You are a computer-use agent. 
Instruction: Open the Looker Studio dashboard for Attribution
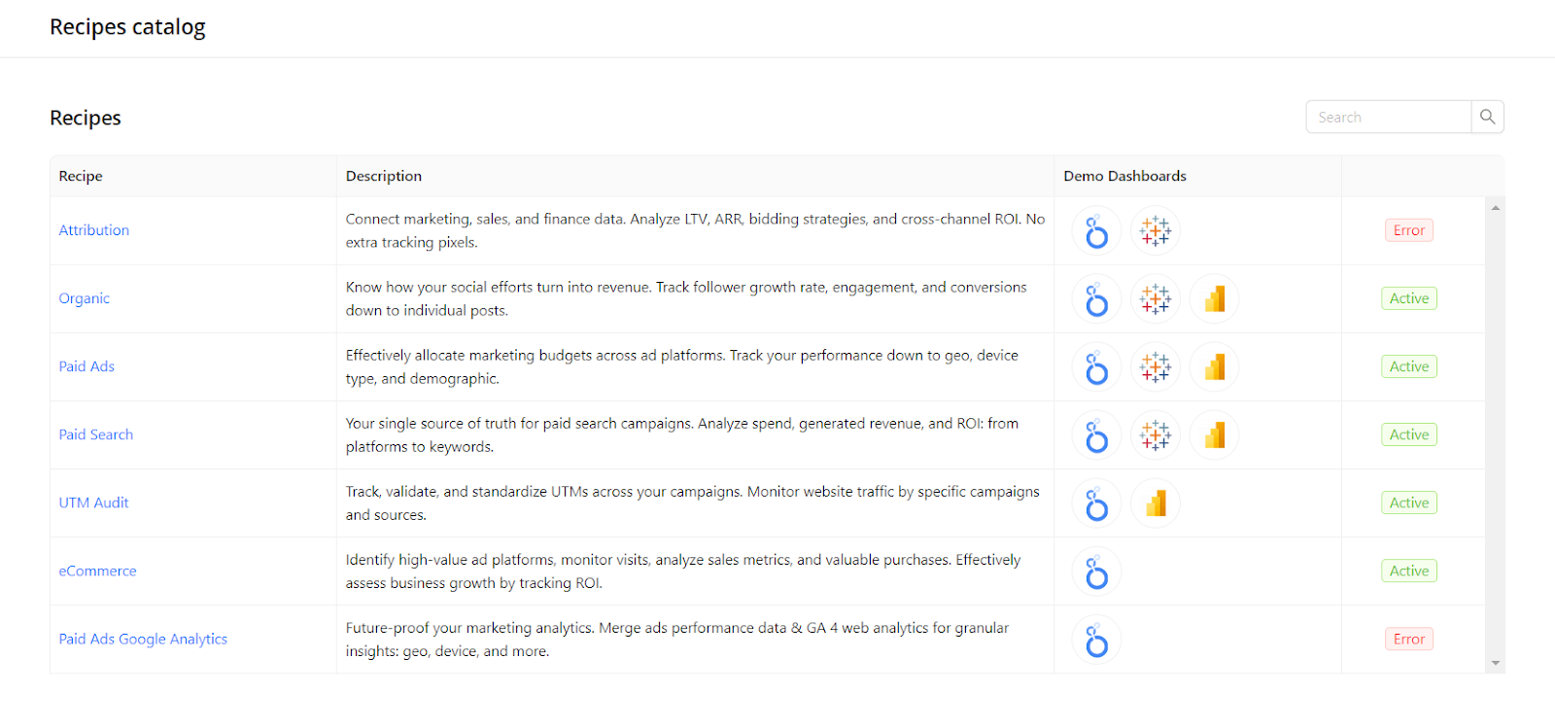[x=1096, y=231]
